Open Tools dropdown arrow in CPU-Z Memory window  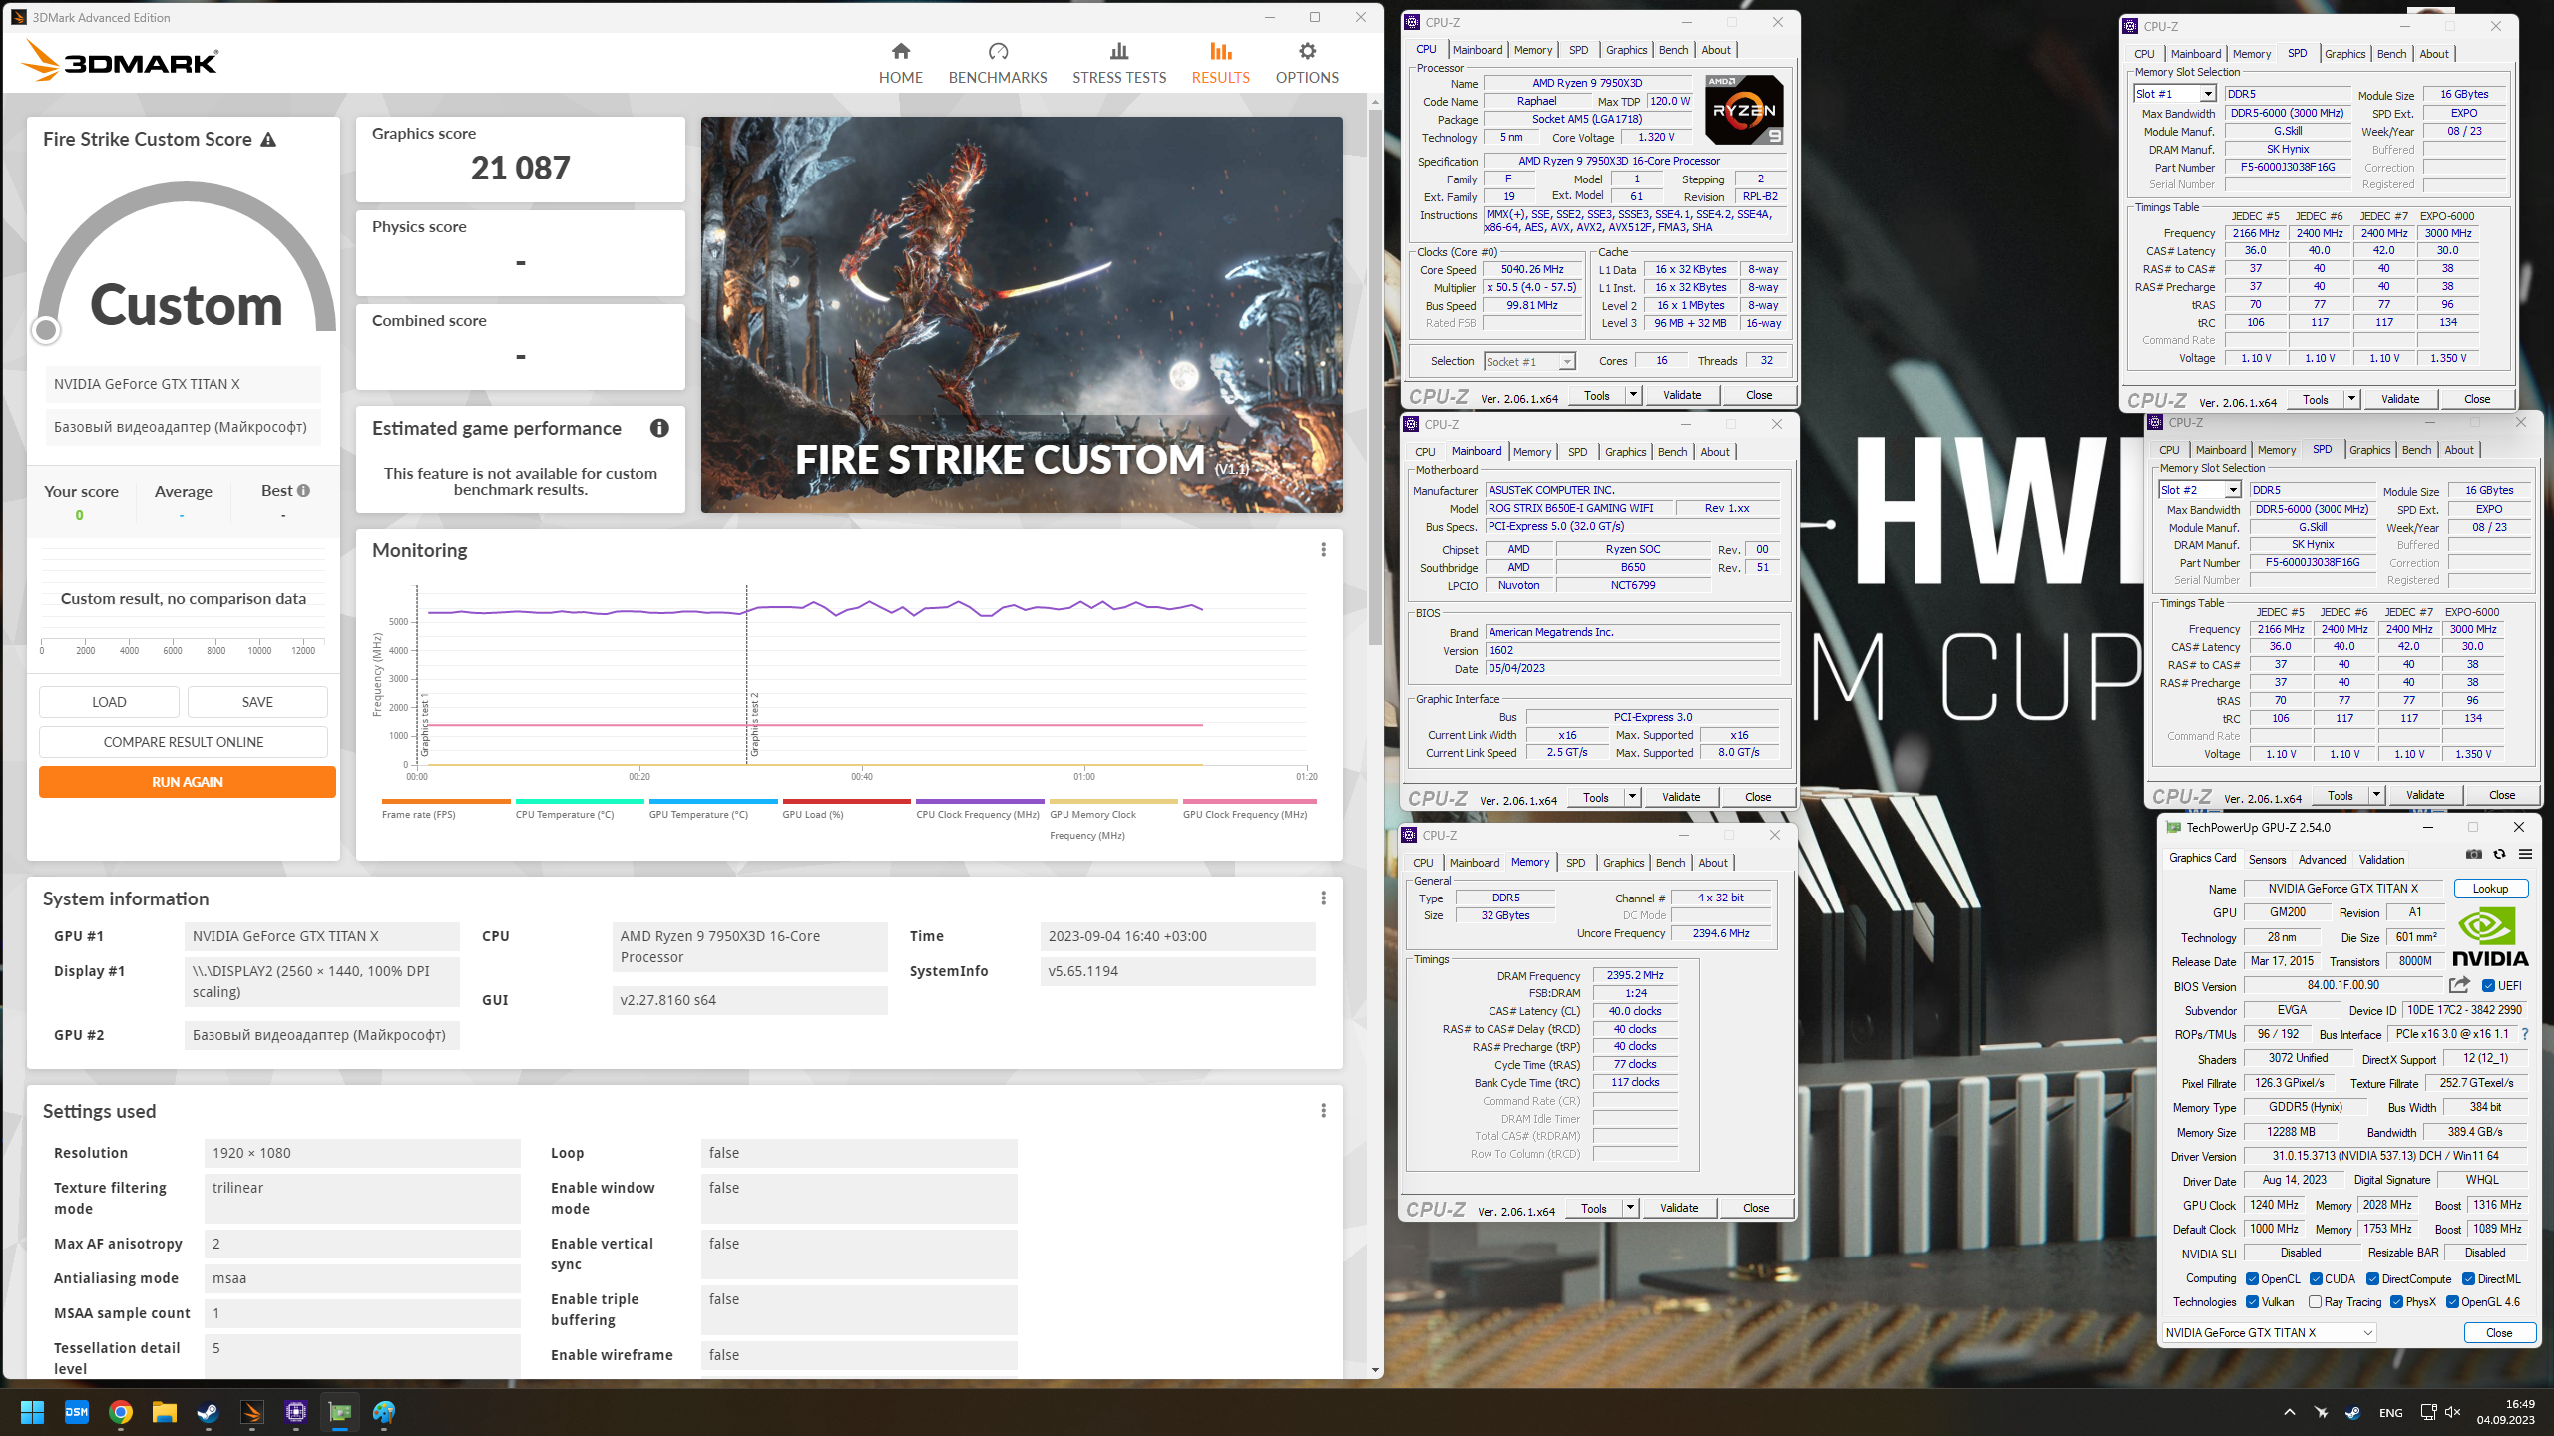click(1630, 1208)
